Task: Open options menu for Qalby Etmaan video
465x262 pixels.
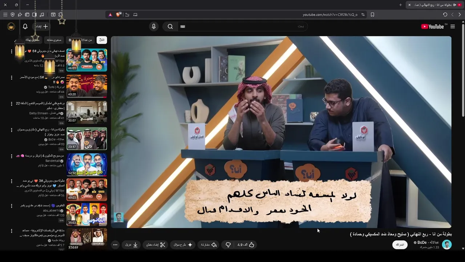Action: coord(11,104)
